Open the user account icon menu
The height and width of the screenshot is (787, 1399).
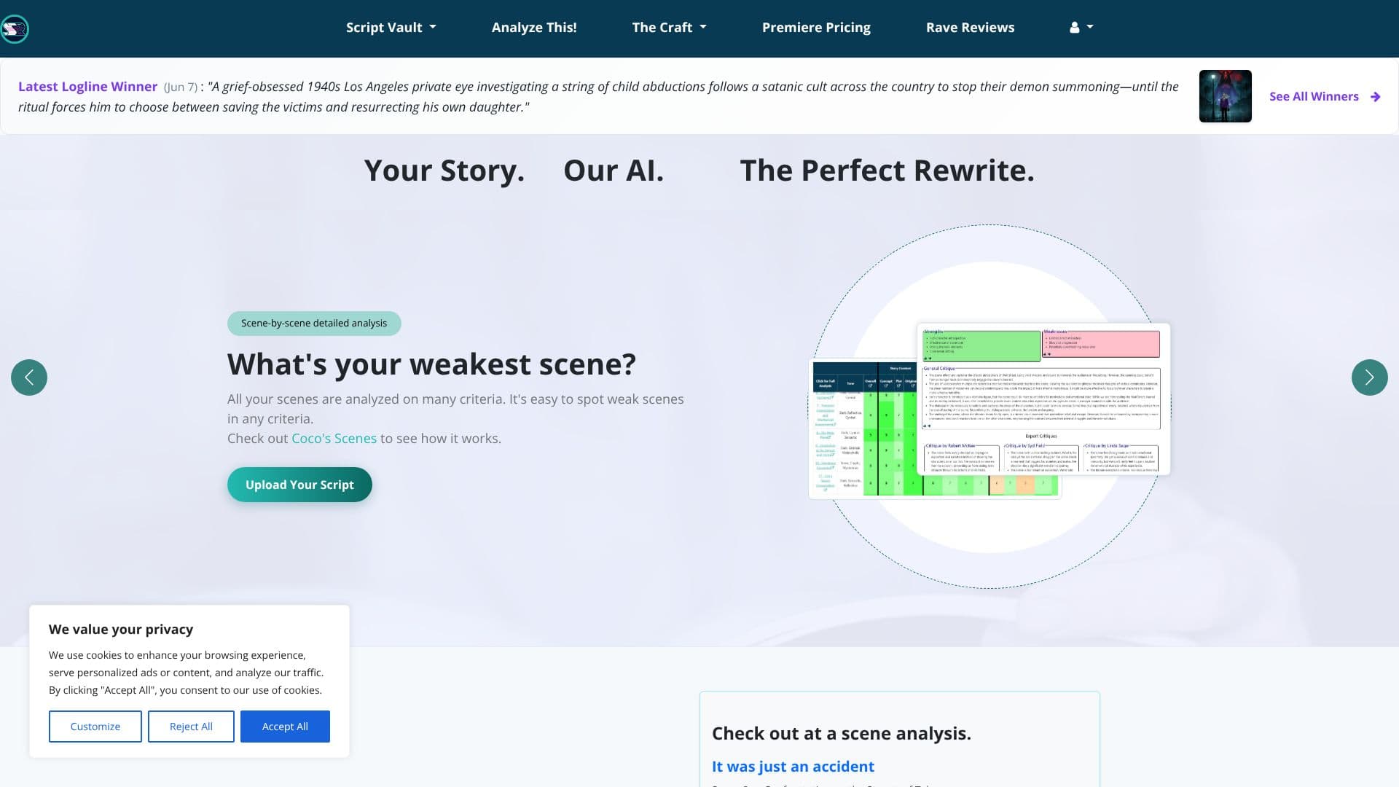pos(1081,27)
